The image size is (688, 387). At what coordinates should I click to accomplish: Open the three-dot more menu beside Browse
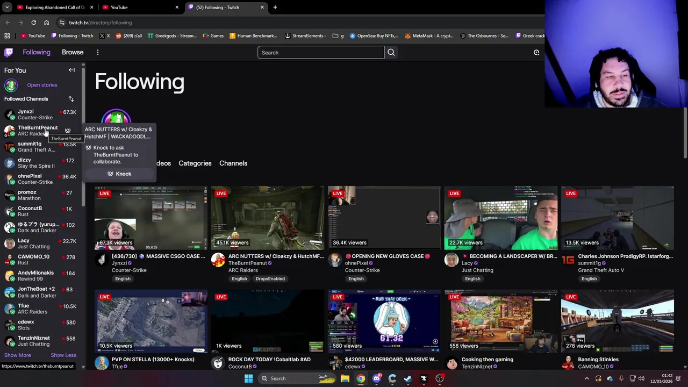[97, 52]
